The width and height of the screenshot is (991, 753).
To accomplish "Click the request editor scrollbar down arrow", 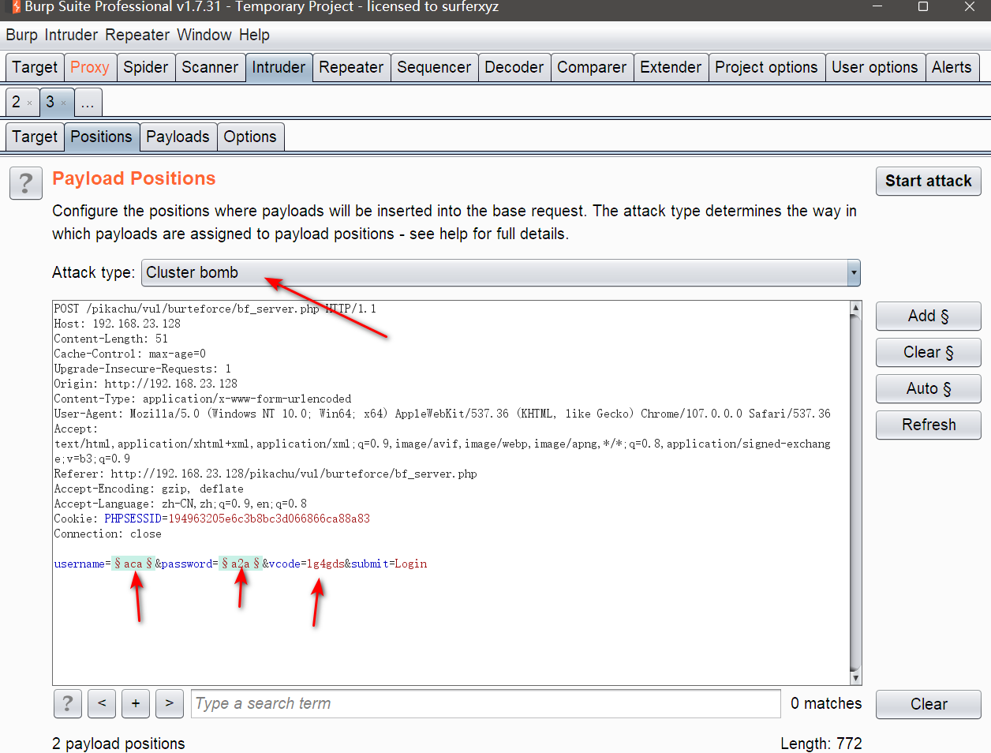I will (855, 678).
